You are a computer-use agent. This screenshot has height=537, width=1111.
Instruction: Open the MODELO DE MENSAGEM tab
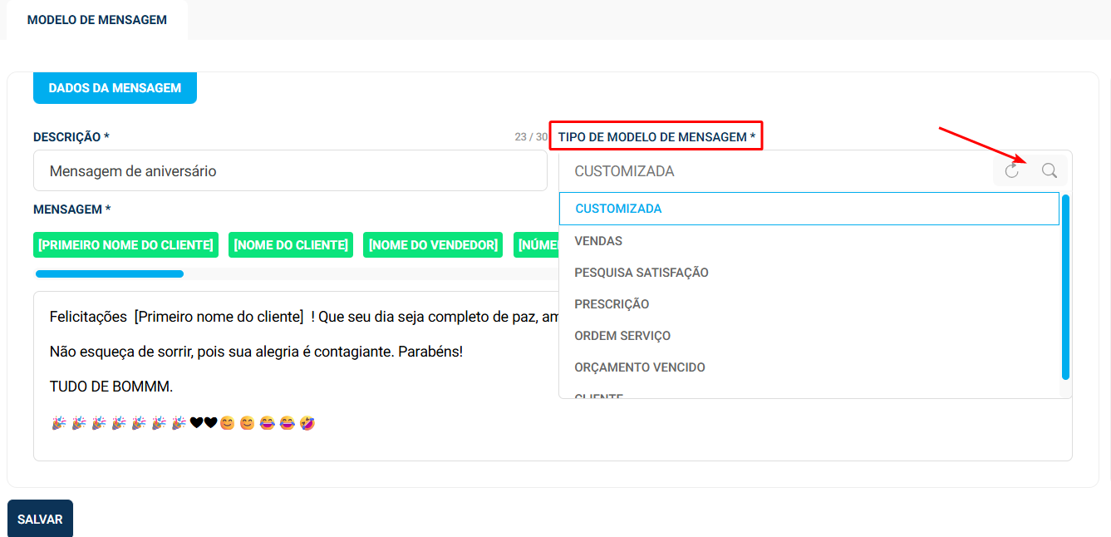click(97, 20)
